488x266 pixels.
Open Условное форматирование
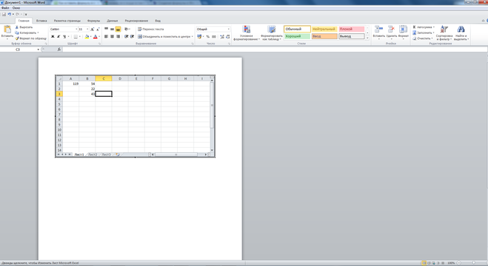(x=247, y=30)
